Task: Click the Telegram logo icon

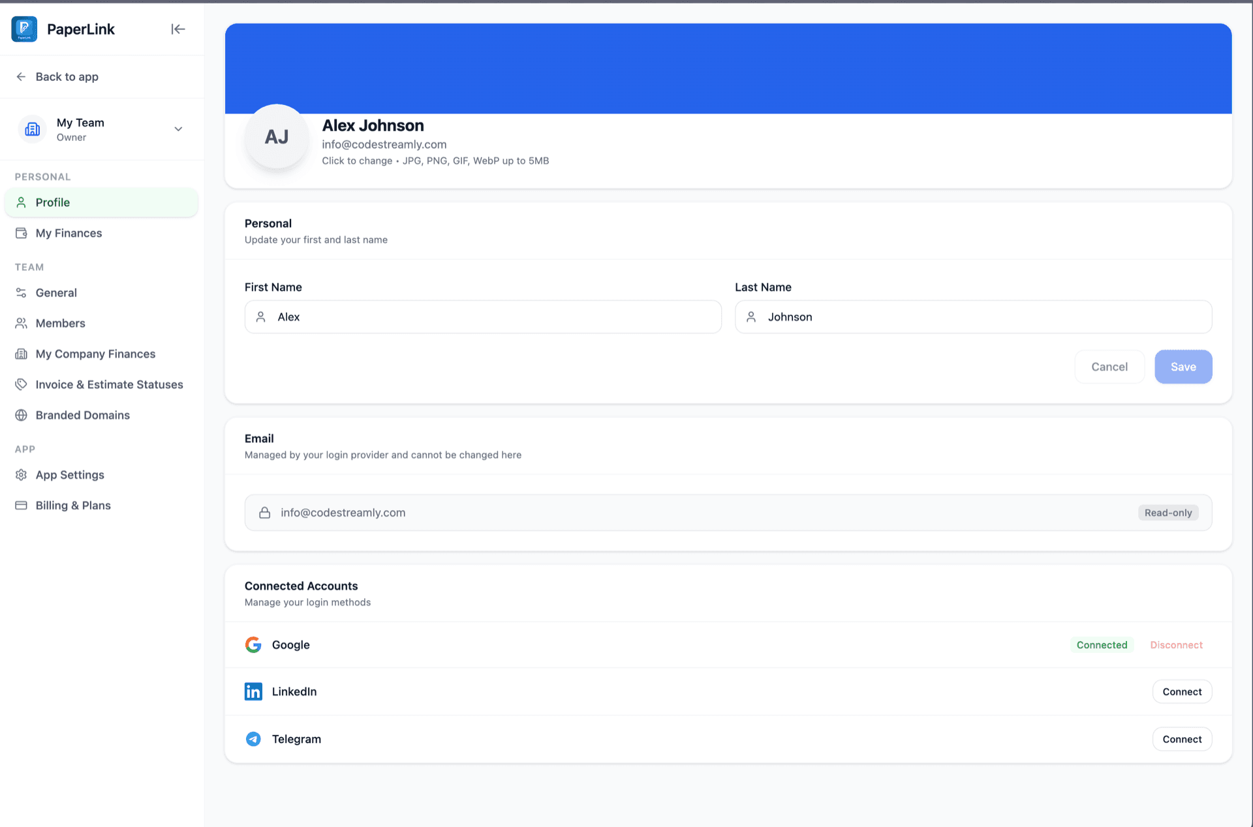Action: pyautogui.click(x=253, y=739)
